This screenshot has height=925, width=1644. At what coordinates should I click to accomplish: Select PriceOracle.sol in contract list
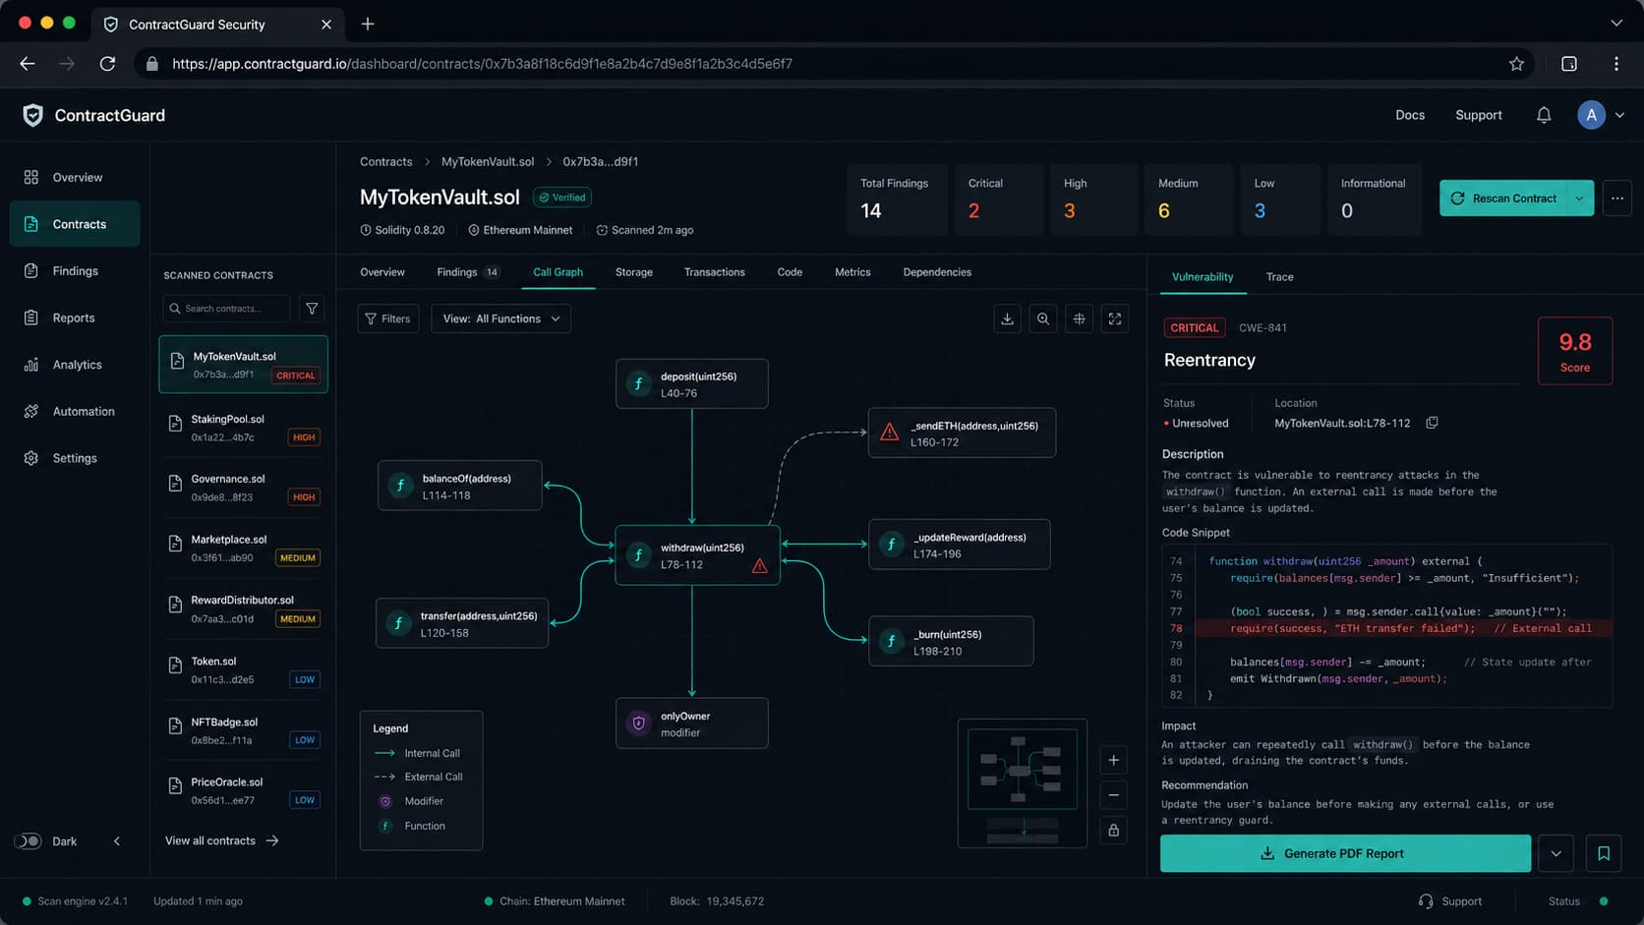(243, 791)
